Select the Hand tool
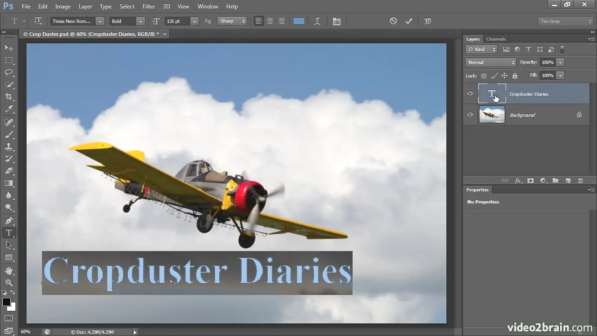 (9, 271)
